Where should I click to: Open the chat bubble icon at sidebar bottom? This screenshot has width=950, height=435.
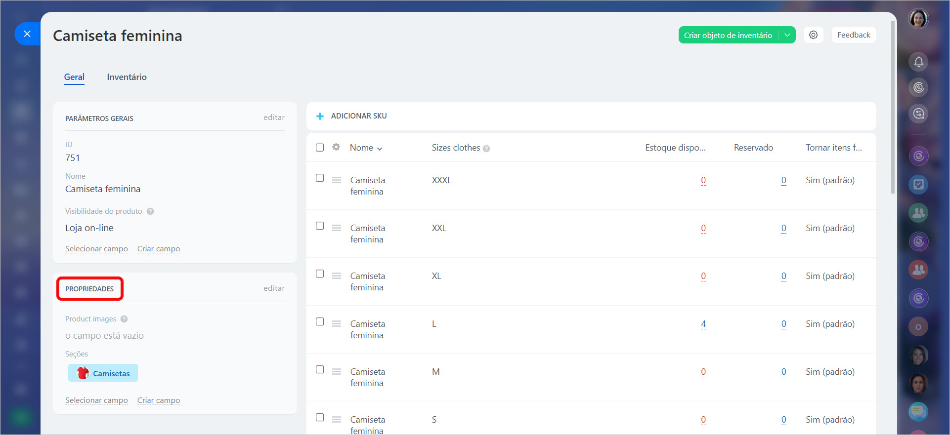918,411
